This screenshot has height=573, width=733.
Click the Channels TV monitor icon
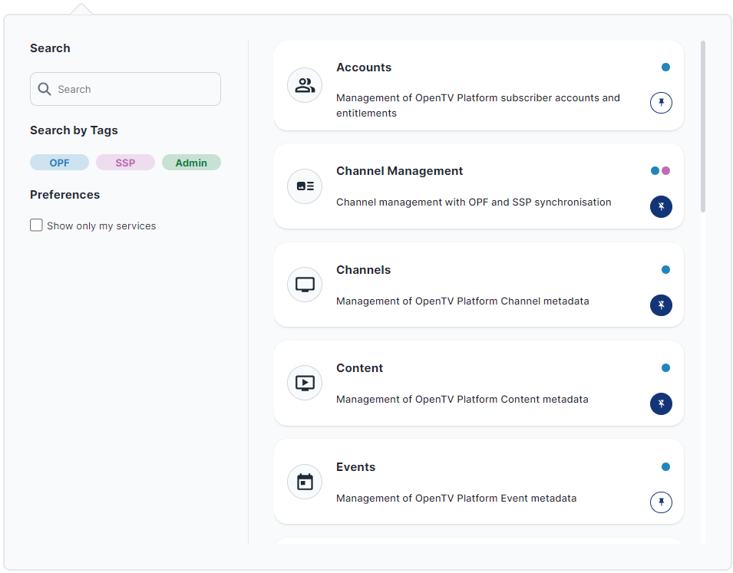coord(305,285)
